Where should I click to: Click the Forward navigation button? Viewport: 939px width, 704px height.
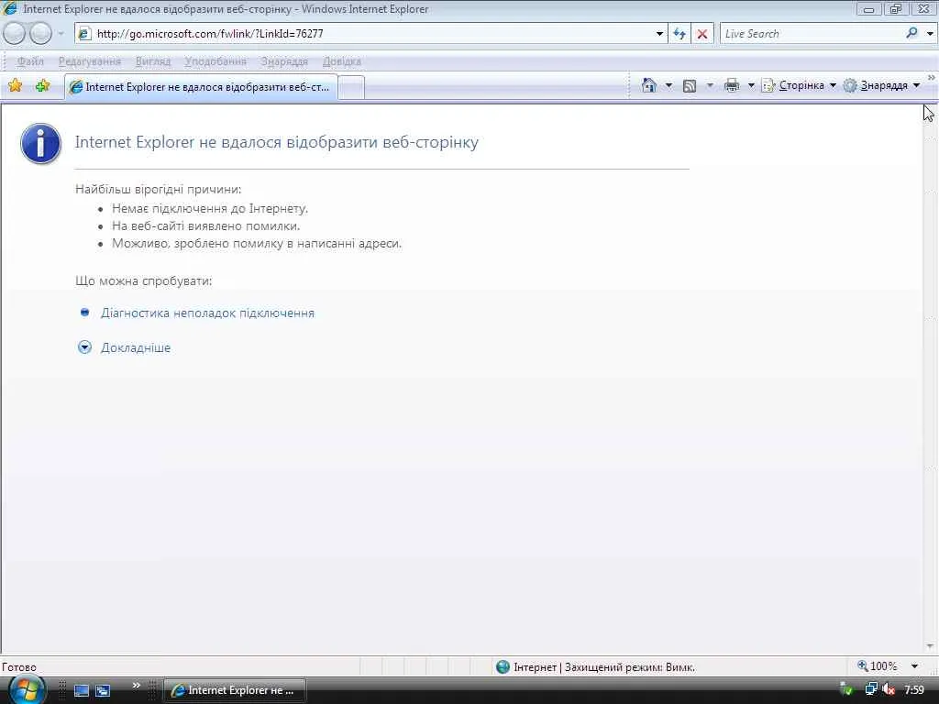coord(40,34)
